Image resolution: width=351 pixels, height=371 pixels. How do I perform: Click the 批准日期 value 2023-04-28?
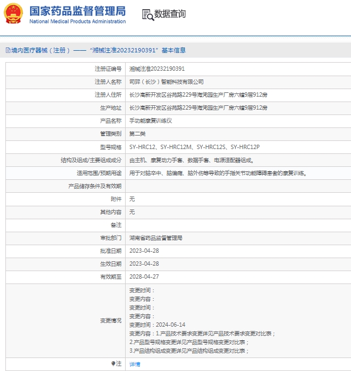pyautogui.click(x=144, y=251)
